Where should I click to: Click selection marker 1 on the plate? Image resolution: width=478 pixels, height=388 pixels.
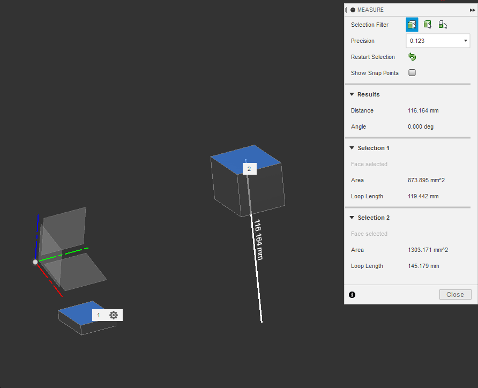pos(99,315)
